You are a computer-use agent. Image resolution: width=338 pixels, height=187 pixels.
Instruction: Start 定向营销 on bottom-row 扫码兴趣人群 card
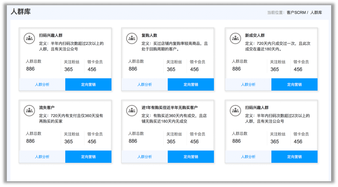pos(294,157)
